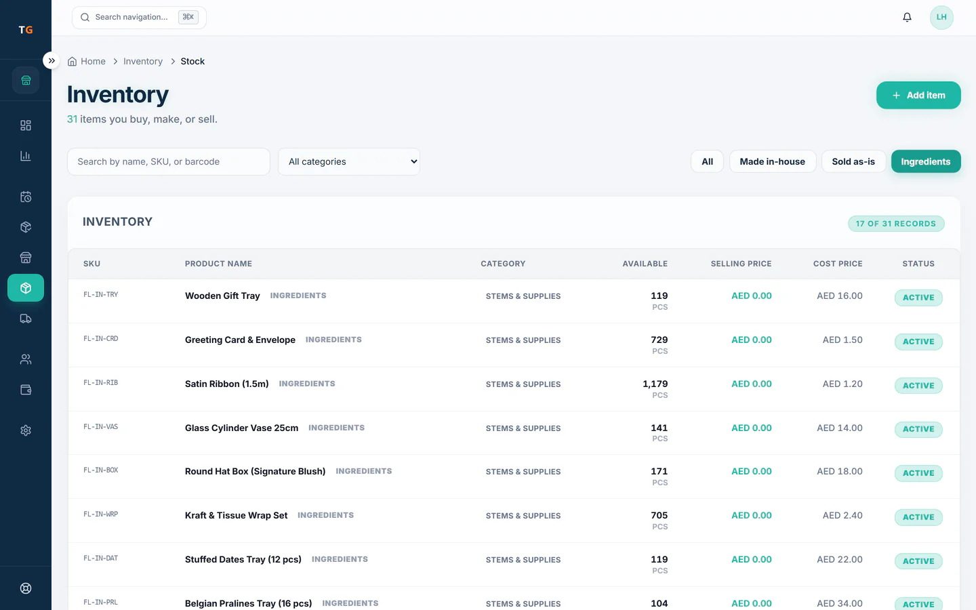Open the people icon in the sidebar
This screenshot has width=976, height=610.
click(x=26, y=359)
